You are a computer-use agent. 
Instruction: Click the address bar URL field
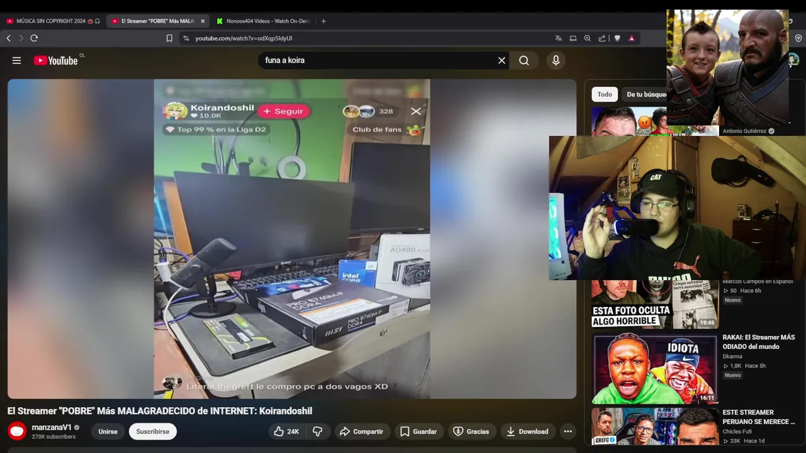click(x=365, y=38)
